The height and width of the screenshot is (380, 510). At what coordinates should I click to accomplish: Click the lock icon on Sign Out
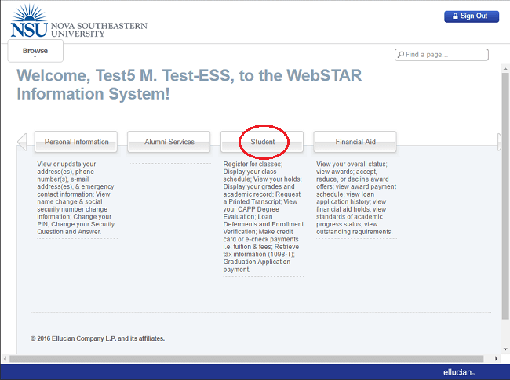(455, 16)
